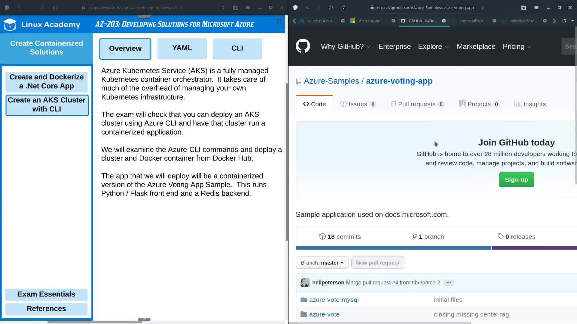
Task: Expand the Why GitHub? menu
Action: [346, 46]
